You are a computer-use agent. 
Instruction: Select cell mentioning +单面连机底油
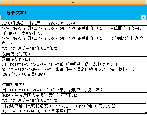click(73, 30)
